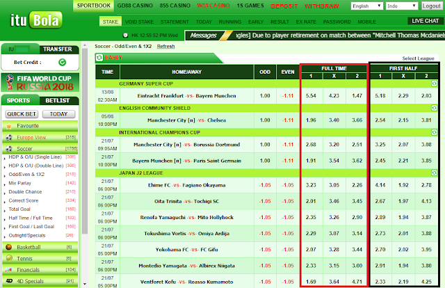Open the Messages ticker label

click(203, 35)
